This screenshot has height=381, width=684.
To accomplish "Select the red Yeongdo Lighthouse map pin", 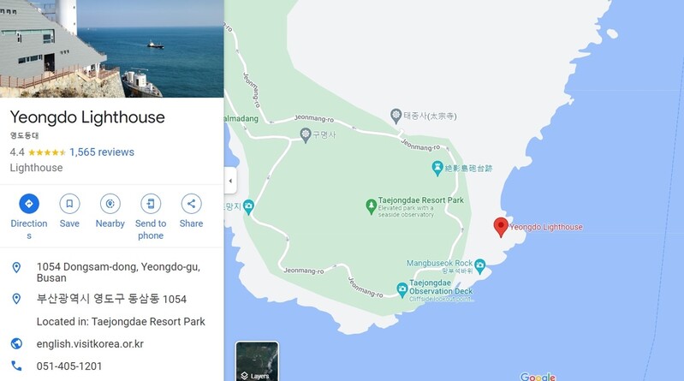I will coord(501,227).
